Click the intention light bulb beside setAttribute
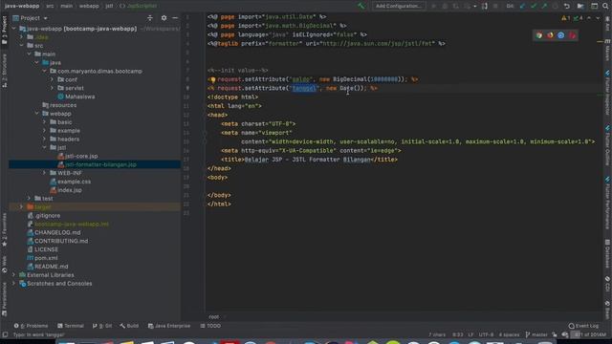The image size is (612, 344). click(x=213, y=79)
